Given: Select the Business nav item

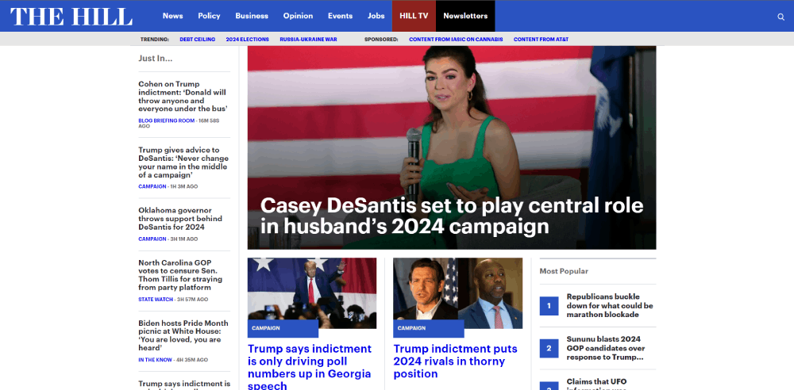Looking at the screenshot, I should [252, 16].
